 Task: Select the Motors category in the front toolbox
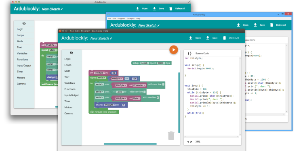click(68, 108)
